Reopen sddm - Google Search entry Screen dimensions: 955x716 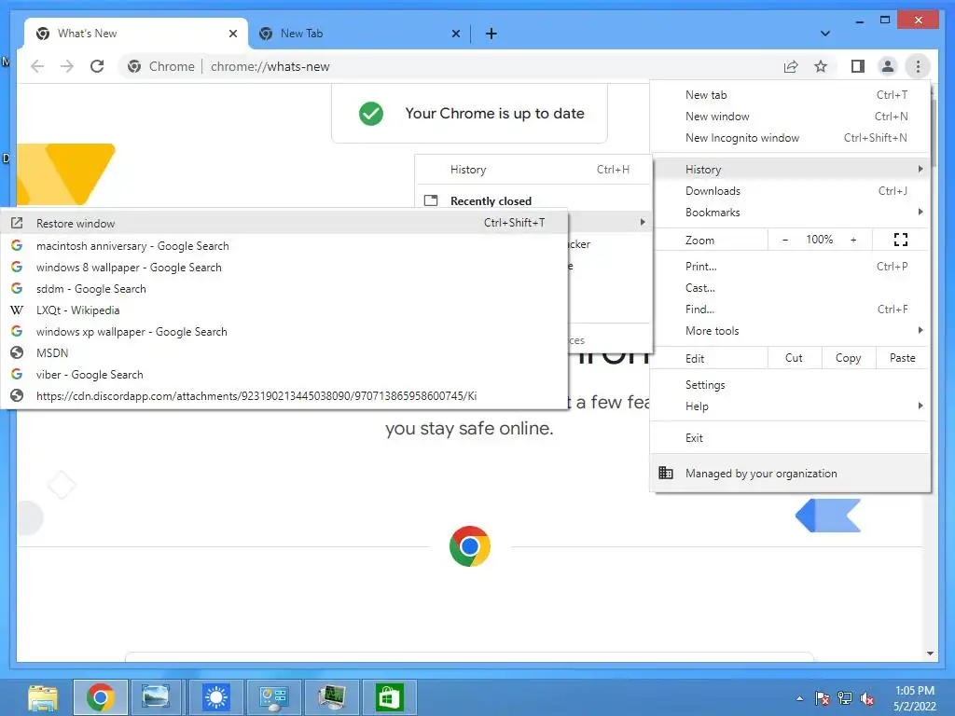point(284,289)
